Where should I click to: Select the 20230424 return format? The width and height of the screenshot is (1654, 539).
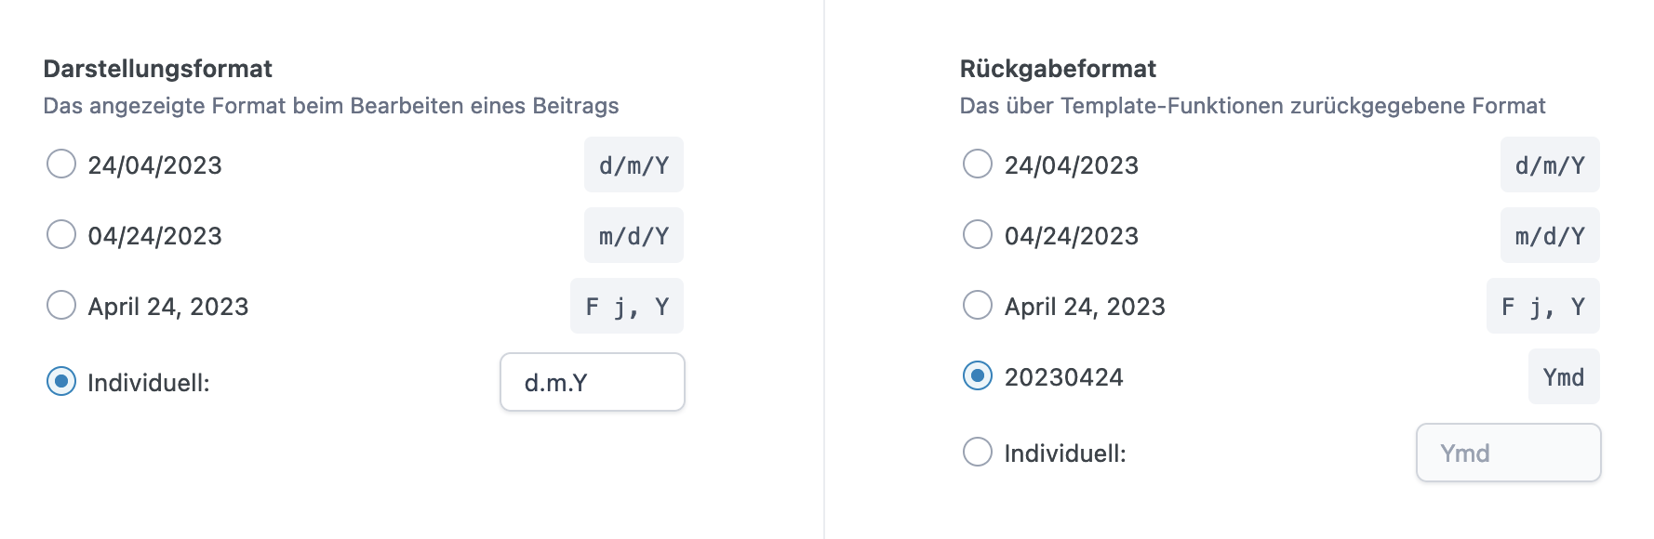[978, 376]
